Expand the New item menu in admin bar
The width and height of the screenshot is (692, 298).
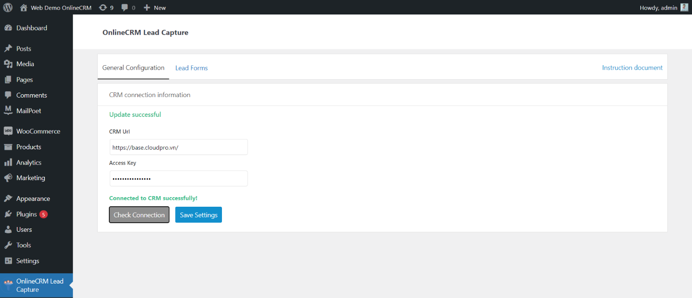pos(154,7)
